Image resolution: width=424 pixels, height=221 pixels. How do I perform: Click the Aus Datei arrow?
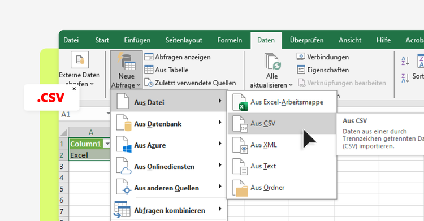pyautogui.click(x=220, y=101)
